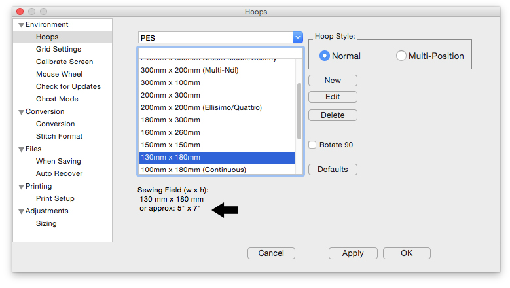Go to Calibrate Screen settings
Viewport: 510px width, 288px height.
(x=64, y=62)
